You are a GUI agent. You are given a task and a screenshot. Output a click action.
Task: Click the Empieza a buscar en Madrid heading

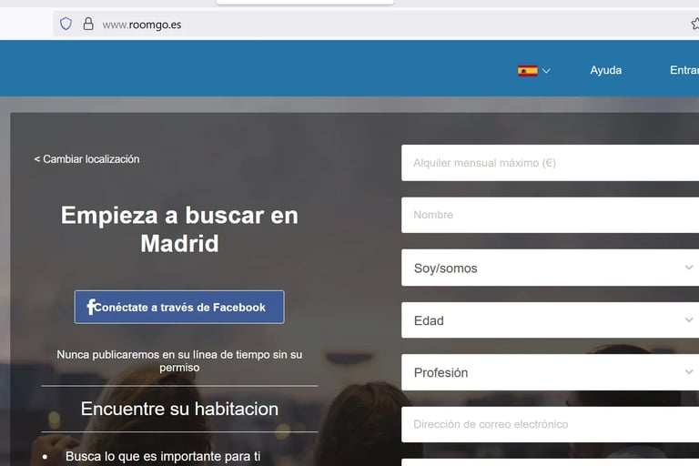pyautogui.click(x=179, y=229)
